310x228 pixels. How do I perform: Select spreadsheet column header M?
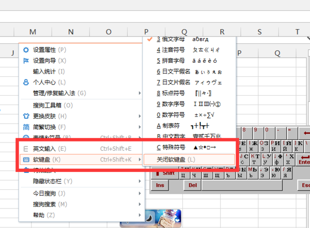point(33,32)
